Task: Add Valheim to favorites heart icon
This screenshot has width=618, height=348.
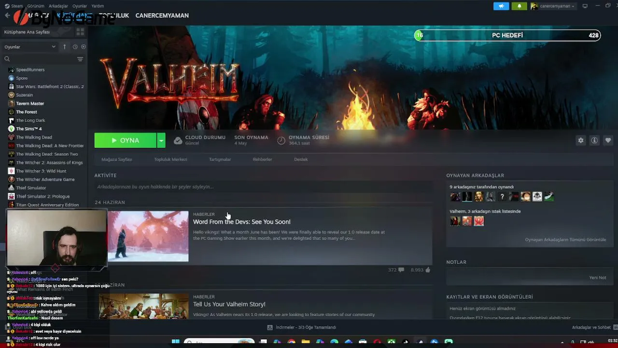Action: point(608,140)
